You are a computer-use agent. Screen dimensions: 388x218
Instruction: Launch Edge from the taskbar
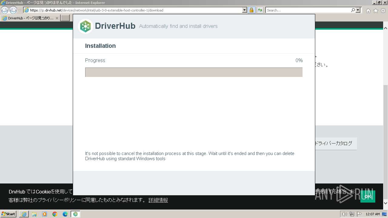coord(65,214)
